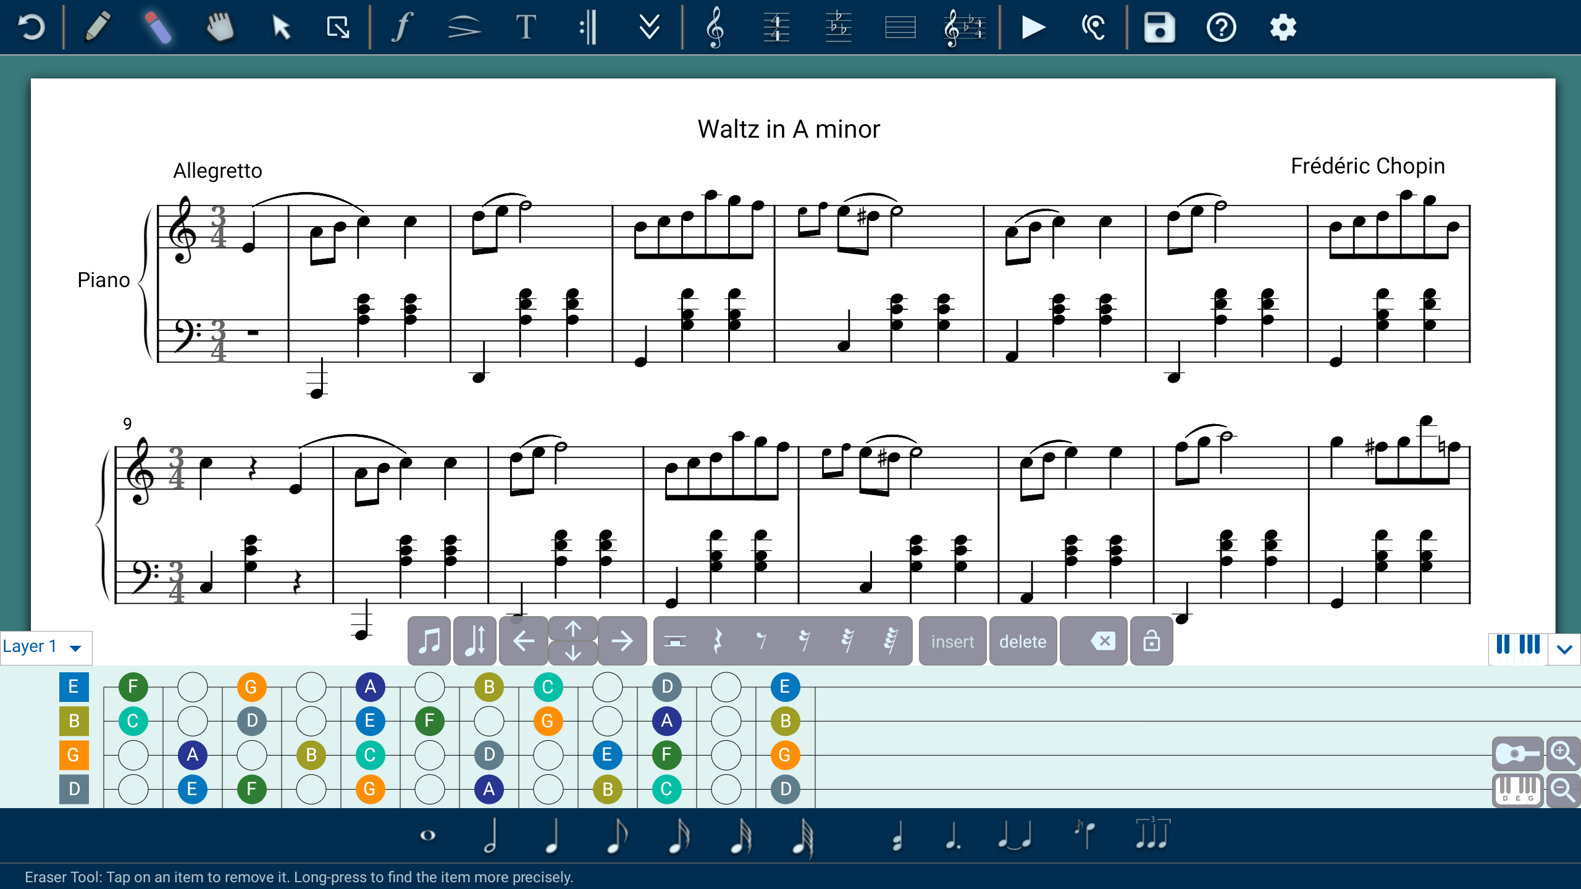Click the insert button

pos(952,641)
